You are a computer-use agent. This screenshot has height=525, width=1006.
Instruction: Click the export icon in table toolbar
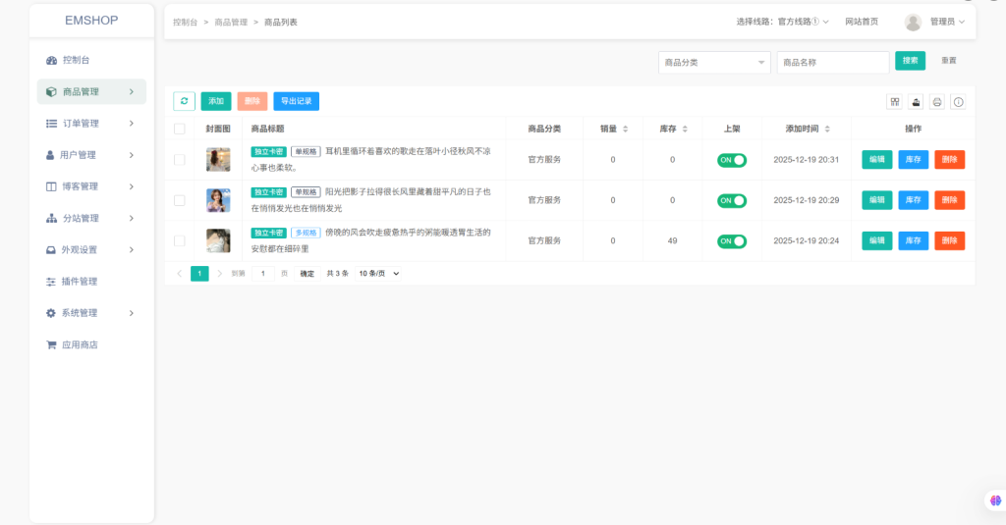(916, 102)
